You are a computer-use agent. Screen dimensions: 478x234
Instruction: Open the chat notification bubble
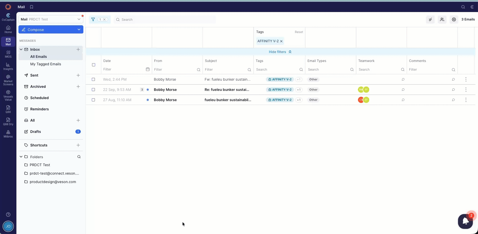tap(465, 221)
